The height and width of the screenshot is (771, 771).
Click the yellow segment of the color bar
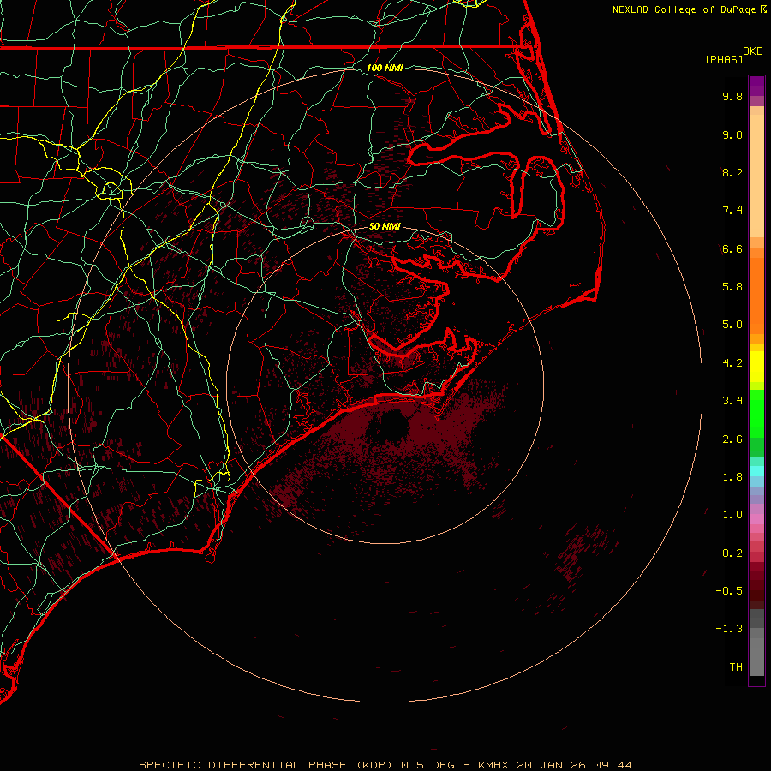click(756, 367)
